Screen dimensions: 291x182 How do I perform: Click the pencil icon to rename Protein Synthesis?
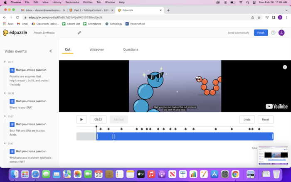point(79,33)
